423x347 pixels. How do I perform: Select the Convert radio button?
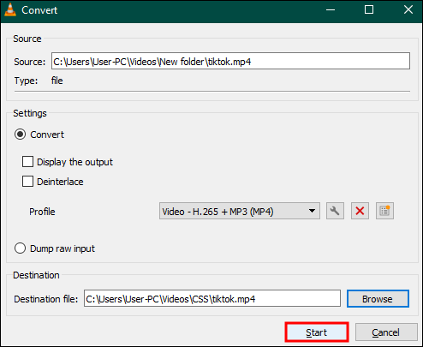coord(21,135)
